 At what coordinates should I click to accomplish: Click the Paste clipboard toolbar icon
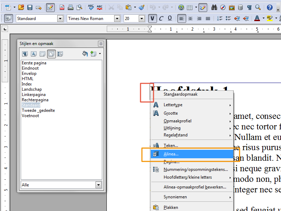(129, 7)
